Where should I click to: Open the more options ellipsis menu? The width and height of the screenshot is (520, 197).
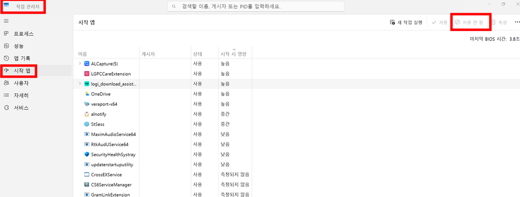click(517, 22)
